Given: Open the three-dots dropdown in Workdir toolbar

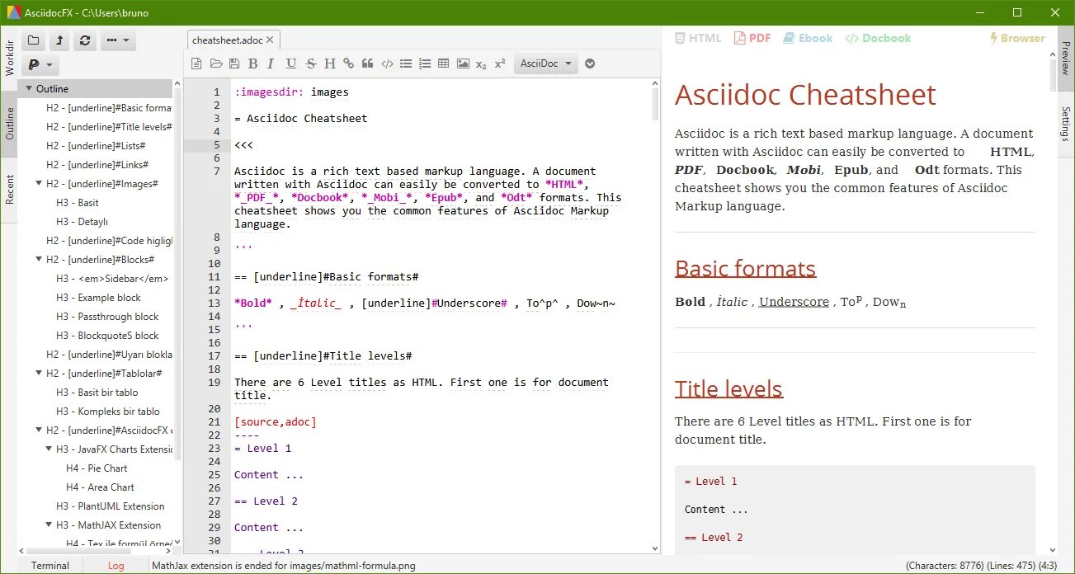Looking at the screenshot, I should tap(117, 40).
